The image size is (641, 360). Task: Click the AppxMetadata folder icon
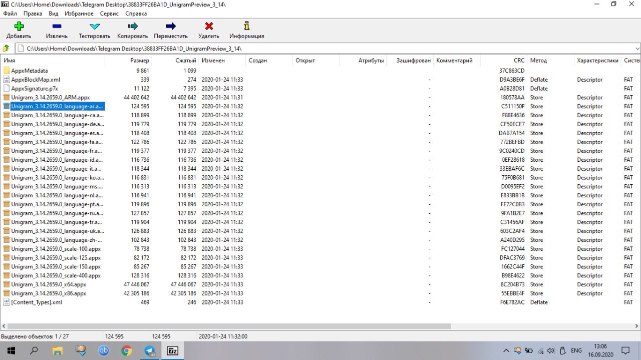[7, 71]
